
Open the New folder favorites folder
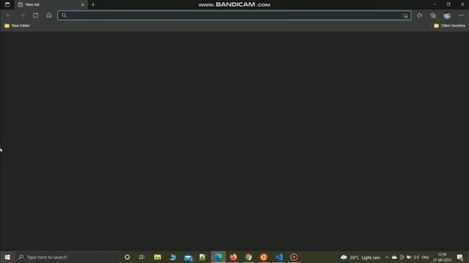[x=17, y=26]
